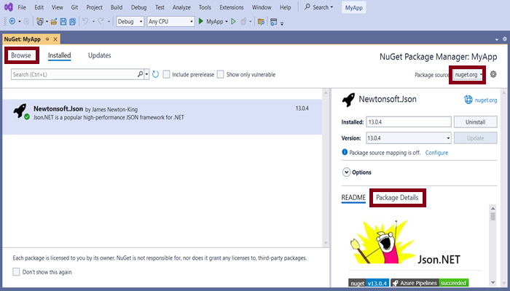This screenshot has height=291, width=510.
Task: Click the Open File folder icon
Action: 54,21
